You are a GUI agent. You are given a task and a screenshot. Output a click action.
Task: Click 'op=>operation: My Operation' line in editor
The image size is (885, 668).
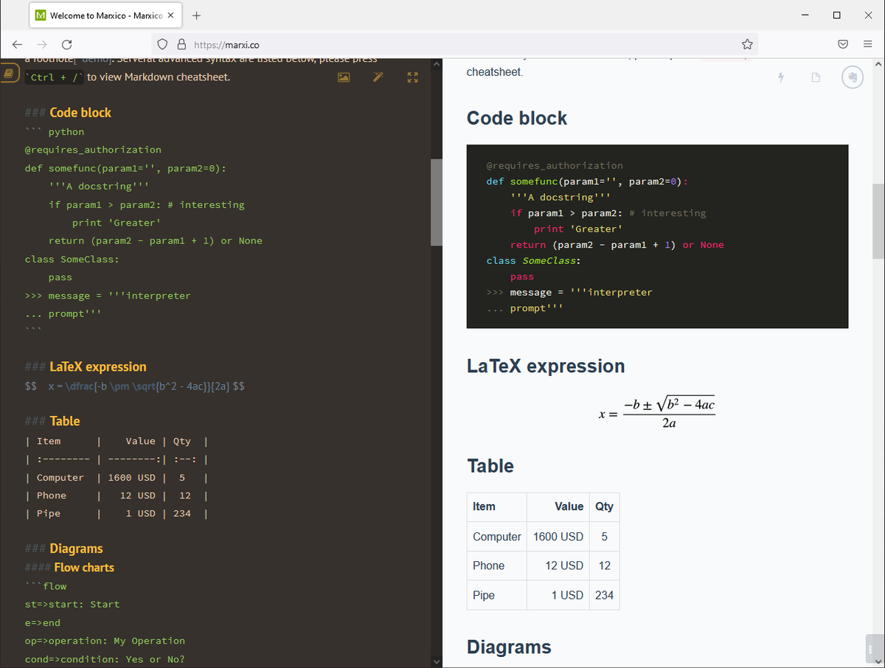105,641
